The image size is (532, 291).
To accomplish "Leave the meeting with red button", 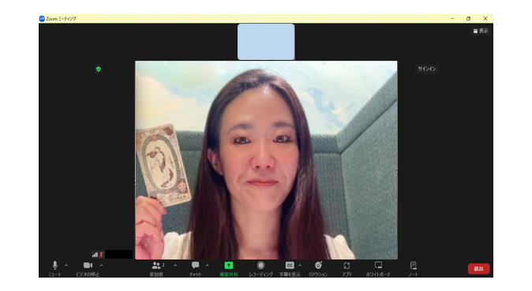I will (x=479, y=269).
